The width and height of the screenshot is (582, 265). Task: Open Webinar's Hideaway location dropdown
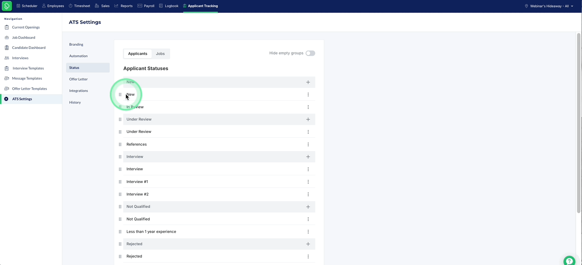pos(549,6)
